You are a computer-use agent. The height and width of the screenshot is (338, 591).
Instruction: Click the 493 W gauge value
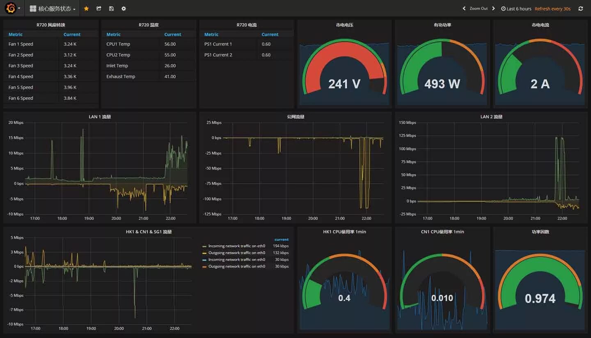tap(442, 84)
